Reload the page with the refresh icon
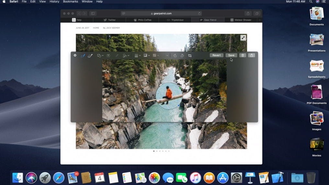The image size is (329, 185). 199,13
